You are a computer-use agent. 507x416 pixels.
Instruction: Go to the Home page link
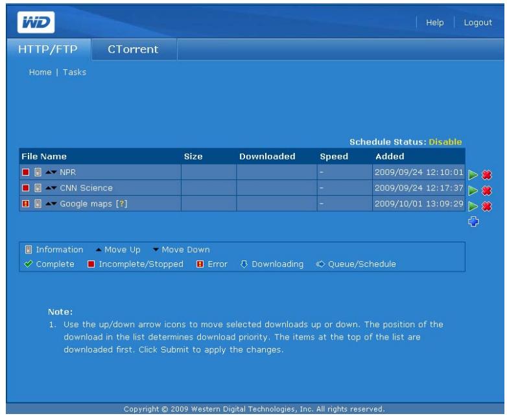point(40,72)
